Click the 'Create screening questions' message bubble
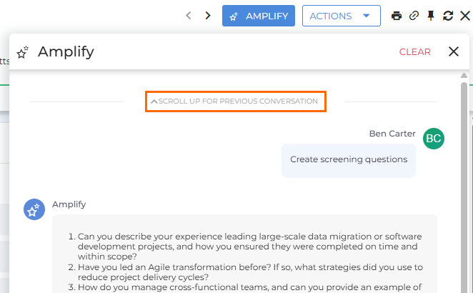The height and width of the screenshot is (293, 473). [x=349, y=159]
